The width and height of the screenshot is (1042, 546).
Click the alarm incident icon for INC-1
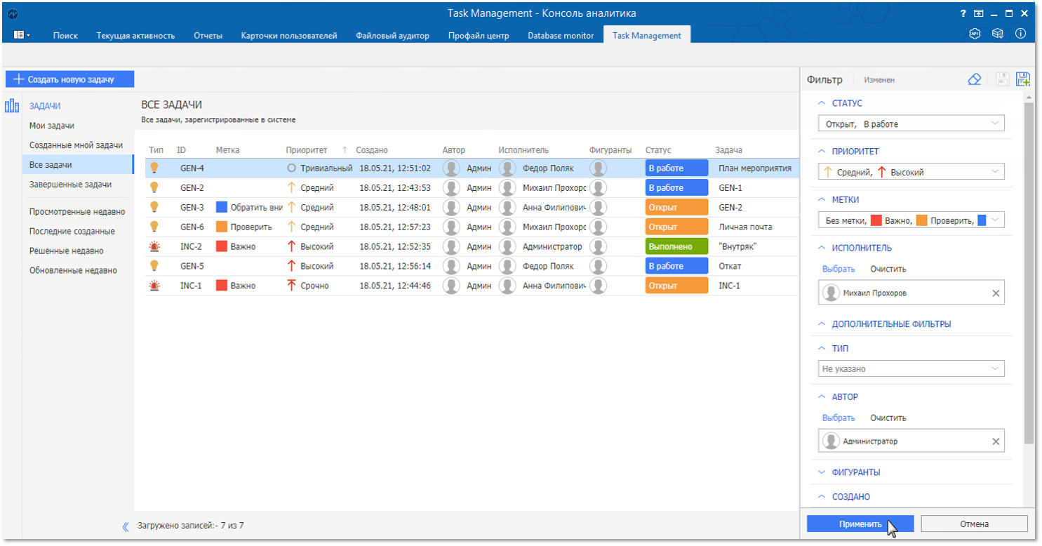point(154,286)
